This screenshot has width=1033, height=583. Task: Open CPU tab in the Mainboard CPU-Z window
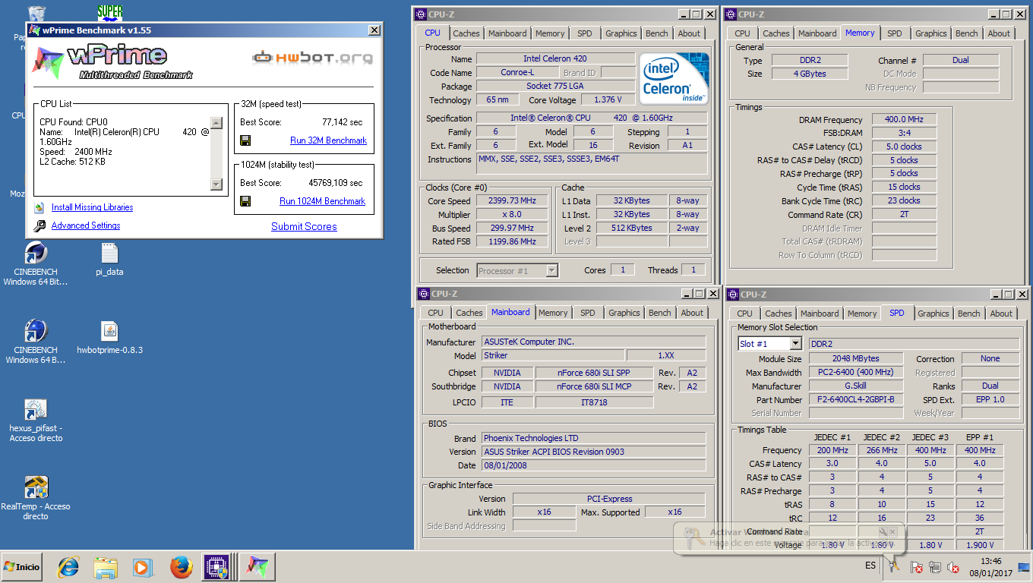click(x=435, y=313)
